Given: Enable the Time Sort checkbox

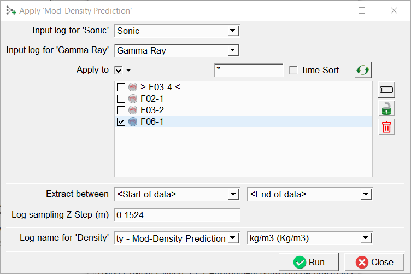Looking at the screenshot, I should pos(293,70).
